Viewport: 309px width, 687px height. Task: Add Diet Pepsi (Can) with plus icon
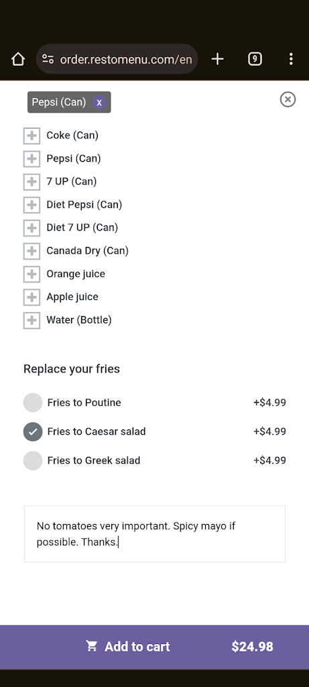click(32, 205)
